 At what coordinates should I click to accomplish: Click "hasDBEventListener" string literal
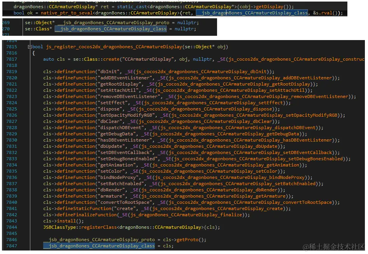click(125, 140)
